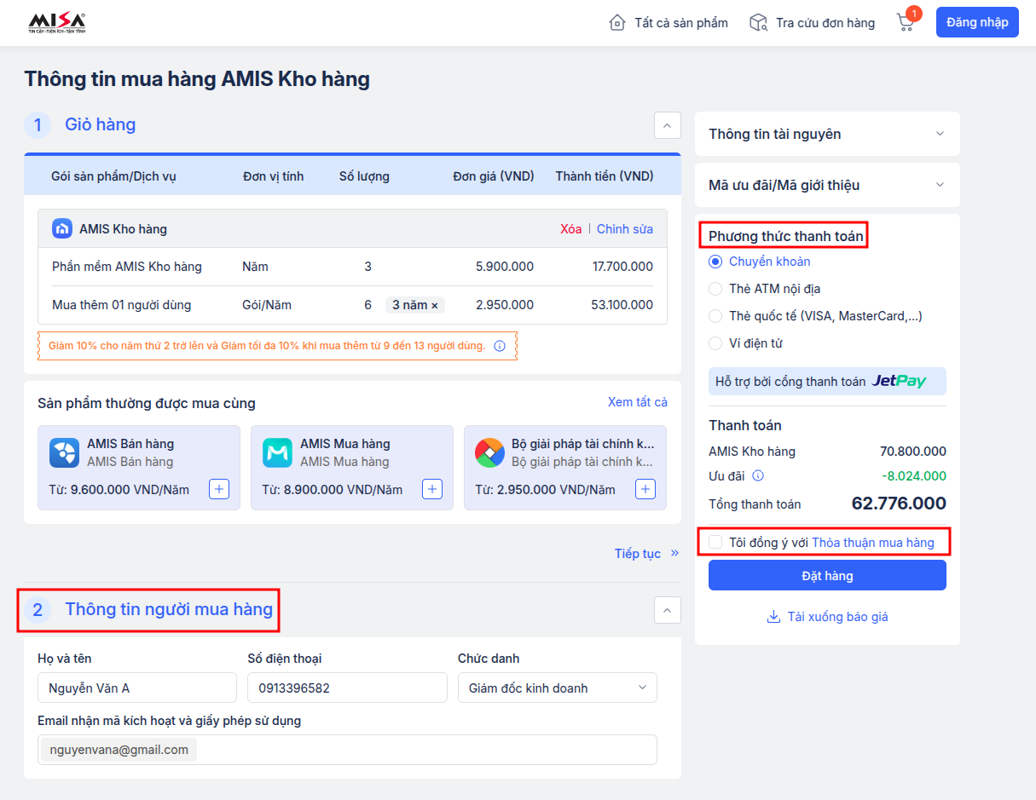The image size is (1036, 800).
Task: Click the Sản phẩm thường được mua cùng heading
Action: 147,403
